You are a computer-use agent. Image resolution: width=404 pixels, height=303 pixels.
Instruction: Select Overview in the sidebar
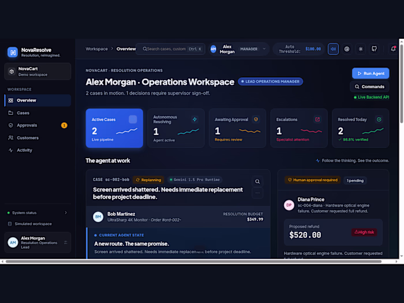coord(38,100)
